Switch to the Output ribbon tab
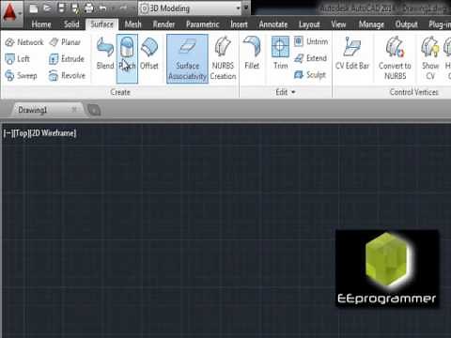The width and height of the screenshot is (451, 338). (406, 24)
